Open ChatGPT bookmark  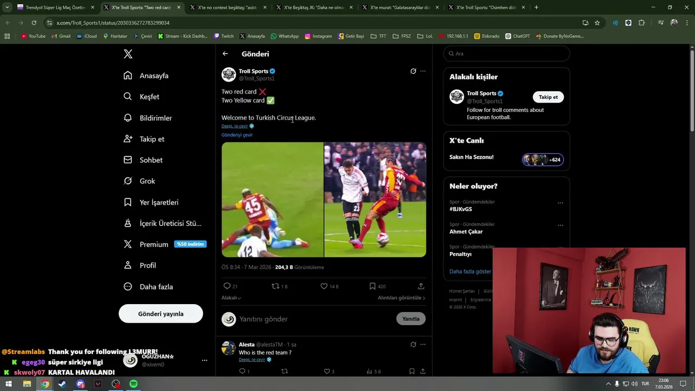pyautogui.click(x=517, y=36)
